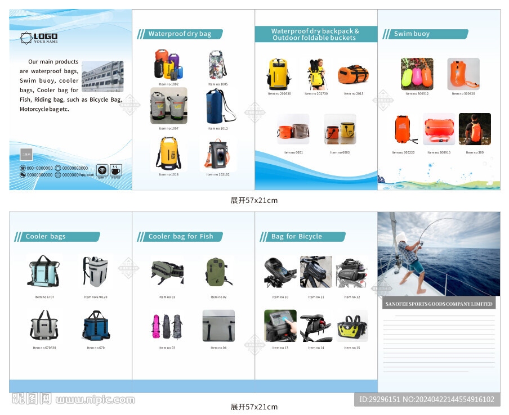Select the Item no 670830 gray cooler tote

point(44,325)
